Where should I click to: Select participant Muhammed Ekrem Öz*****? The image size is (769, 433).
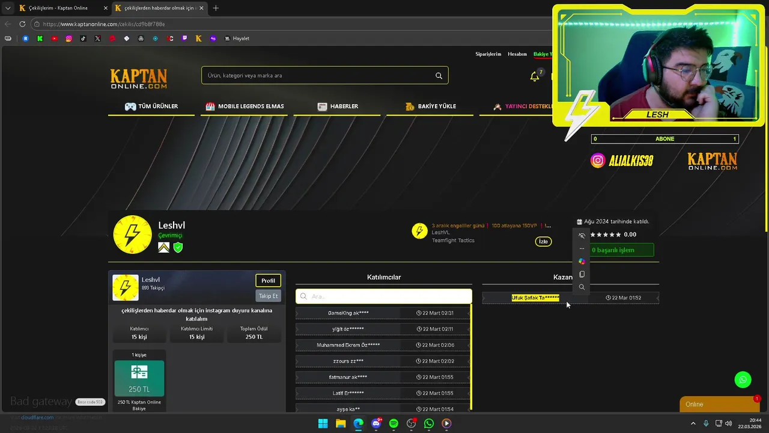348,345
